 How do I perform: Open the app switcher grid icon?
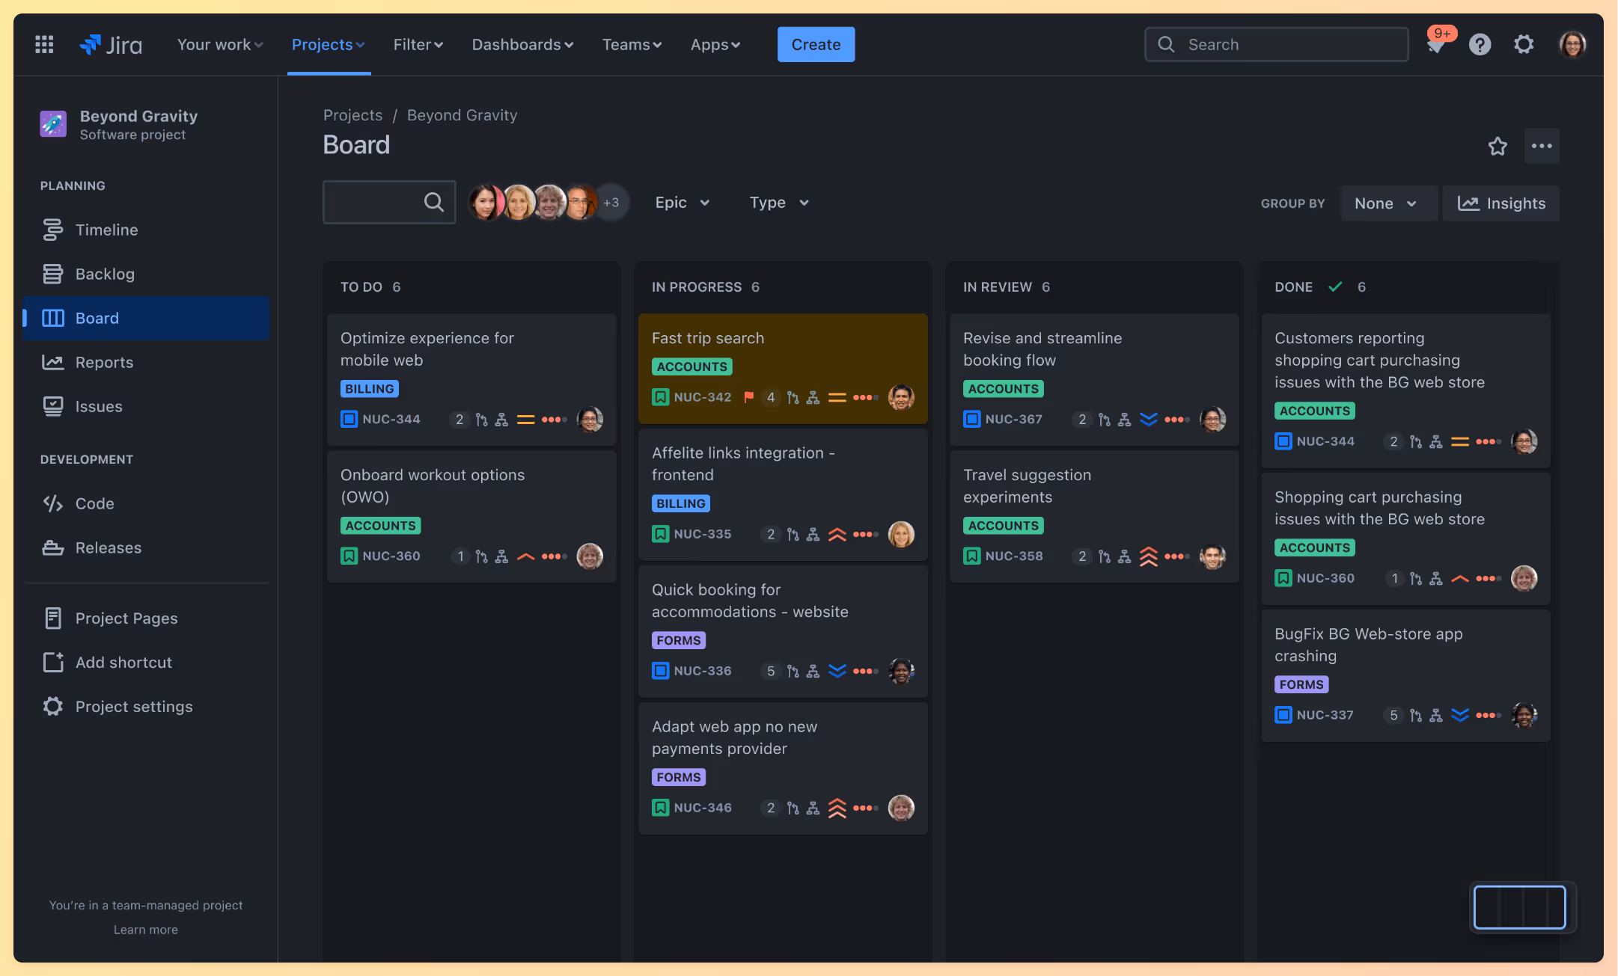(x=44, y=45)
